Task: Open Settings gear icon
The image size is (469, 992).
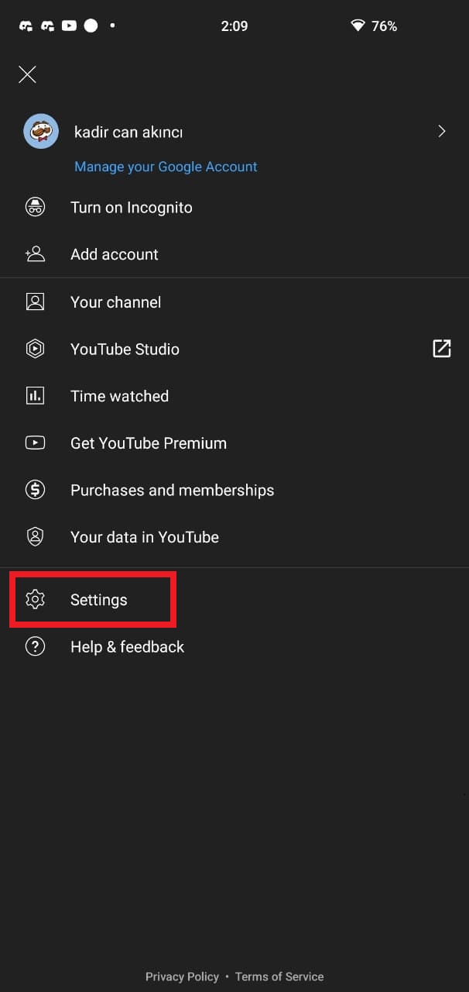Action: point(35,600)
